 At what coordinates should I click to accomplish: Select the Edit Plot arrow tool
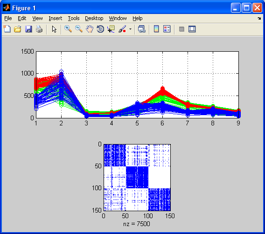[54, 29]
